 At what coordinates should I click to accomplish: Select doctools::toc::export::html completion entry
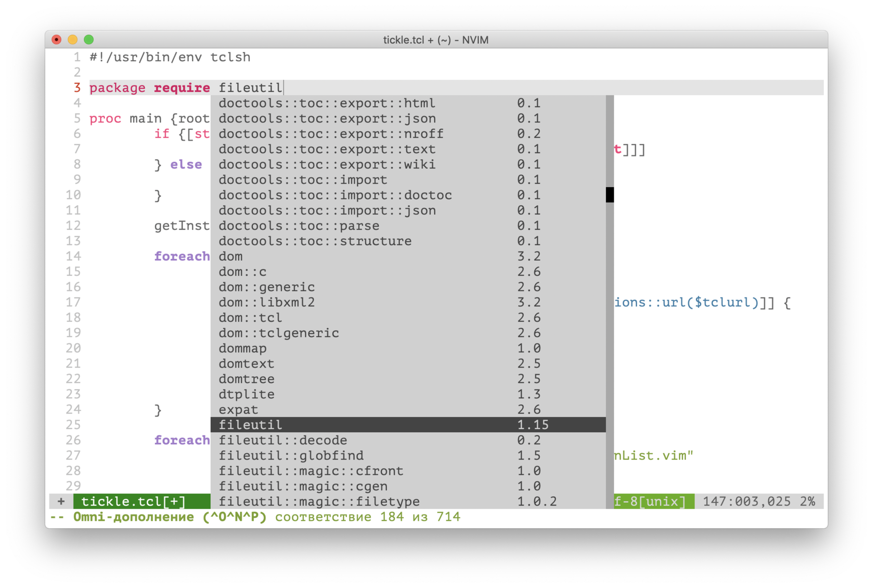(x=408, y=103)
